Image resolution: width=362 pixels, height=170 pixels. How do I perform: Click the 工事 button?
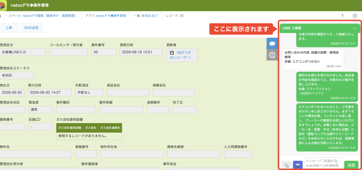click(9, 28)
